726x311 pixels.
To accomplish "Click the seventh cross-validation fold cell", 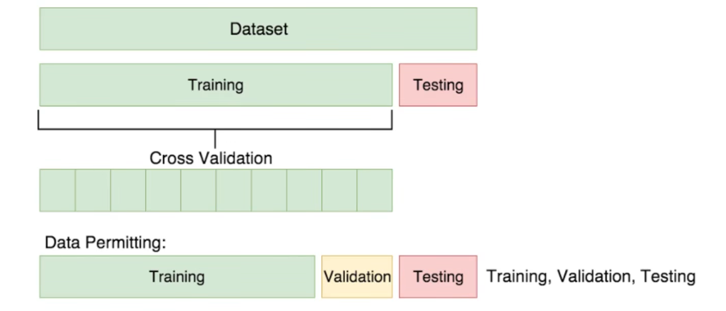I will click(x=269, y=190).
